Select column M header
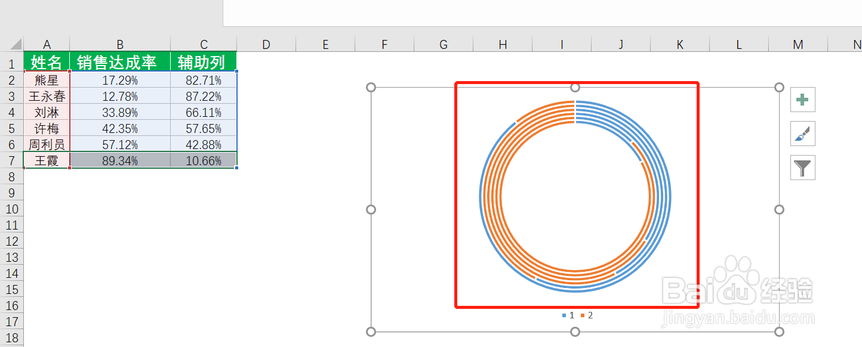 point(798,44)
